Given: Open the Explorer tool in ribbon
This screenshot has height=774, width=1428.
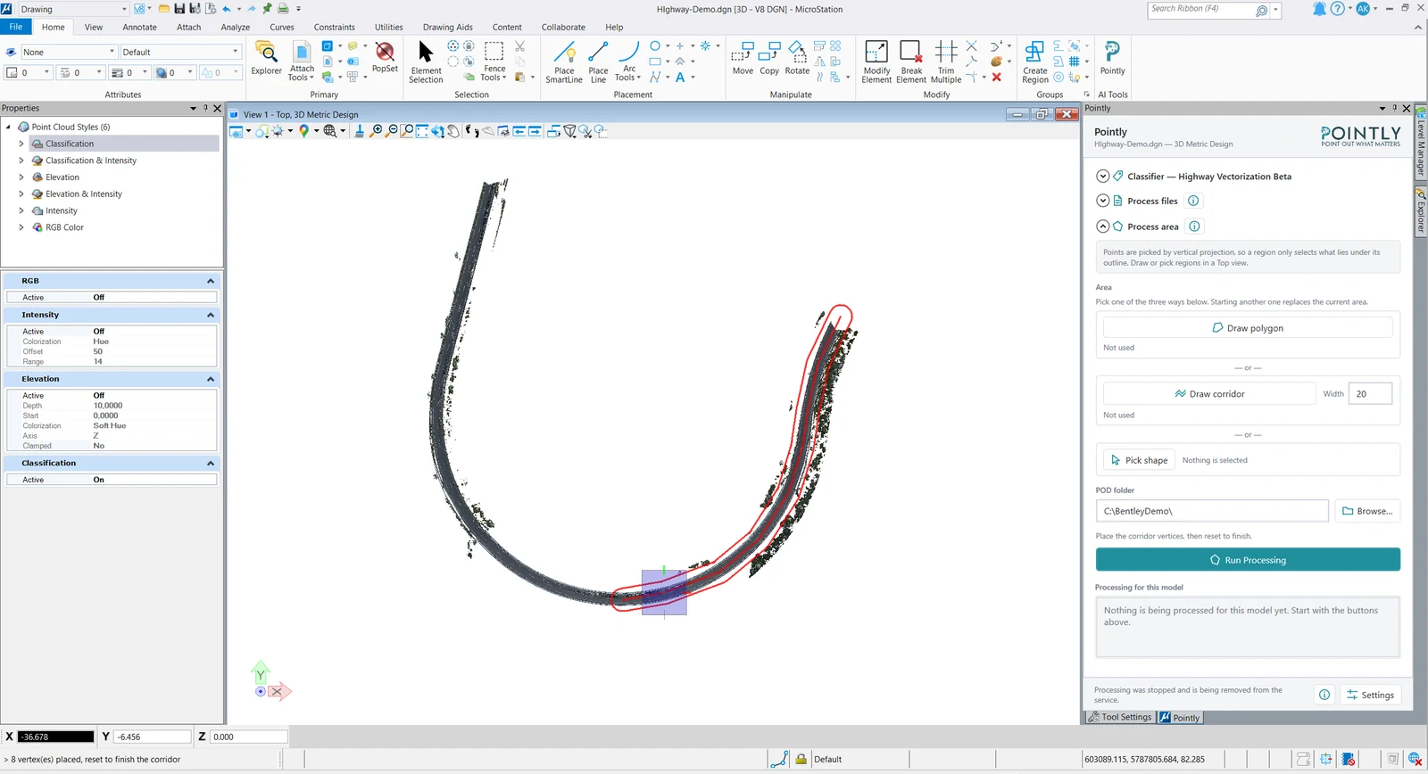Looking at the screenshot, I should pos(266,59).
